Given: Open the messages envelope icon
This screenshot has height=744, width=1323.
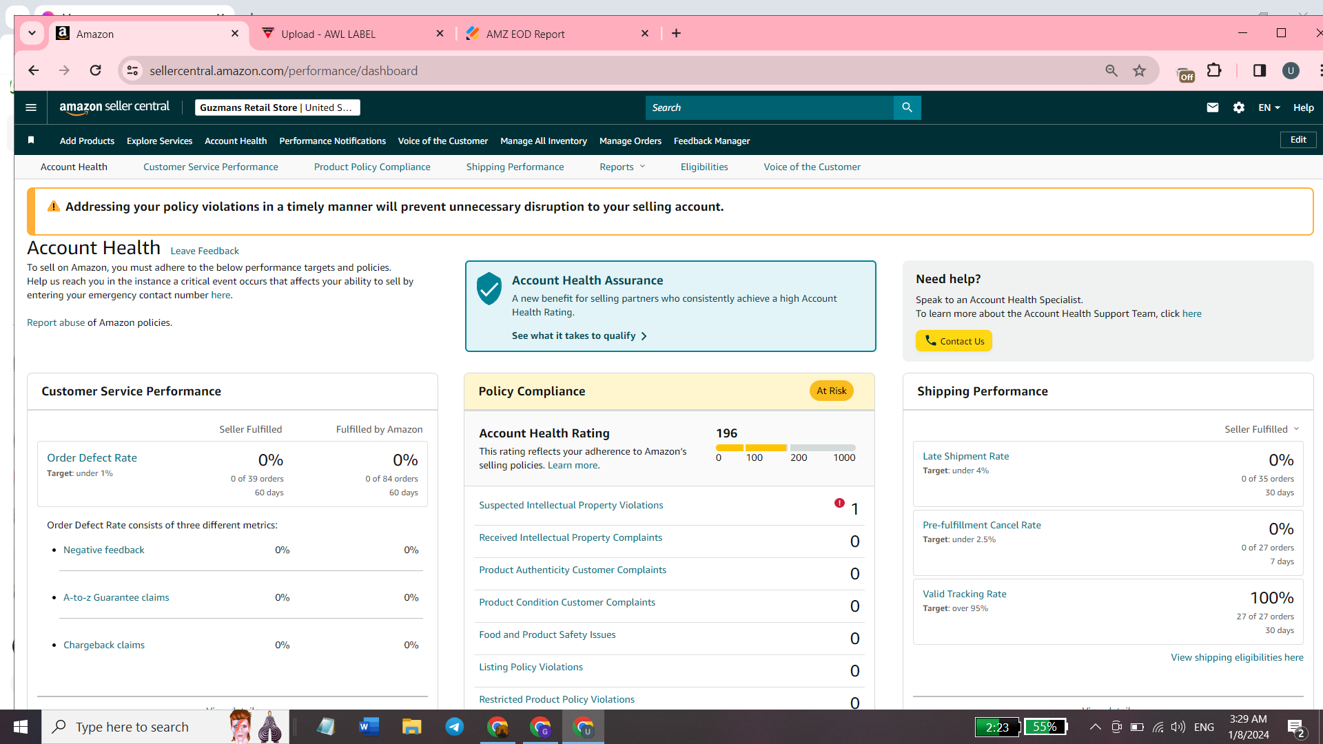Looking at the screenshot, I should 1213,107.
